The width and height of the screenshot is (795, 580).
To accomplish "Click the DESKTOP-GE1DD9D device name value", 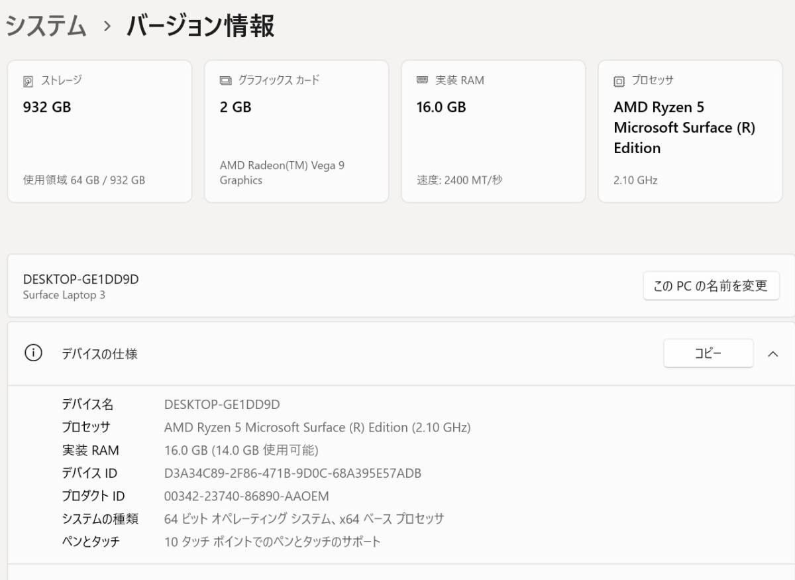I will click(x=222, y=404).
